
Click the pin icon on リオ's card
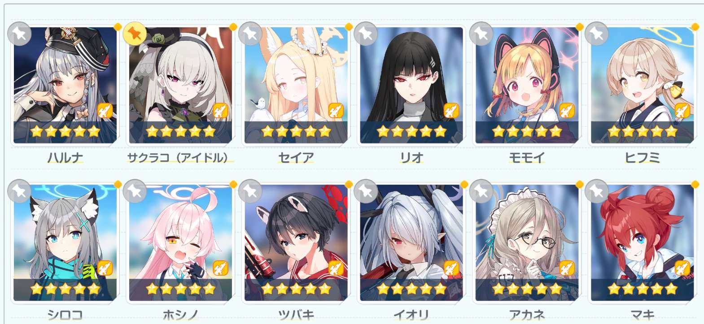tap(366, 34)
